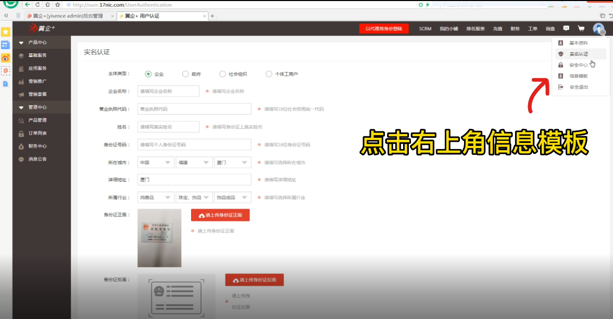The height and width of the screenshot is (319, 613).
Task: Open the shopping cart icon
Action: coord(581,29)
